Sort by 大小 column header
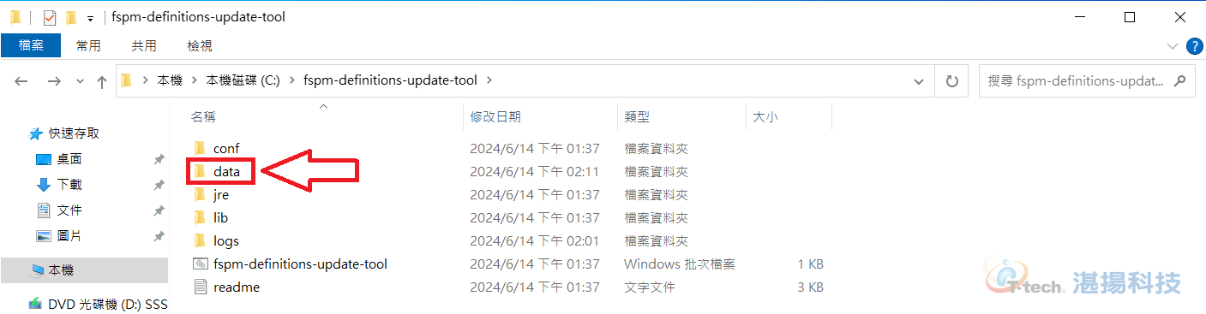The image size is (1206, 314). (765, 117)
